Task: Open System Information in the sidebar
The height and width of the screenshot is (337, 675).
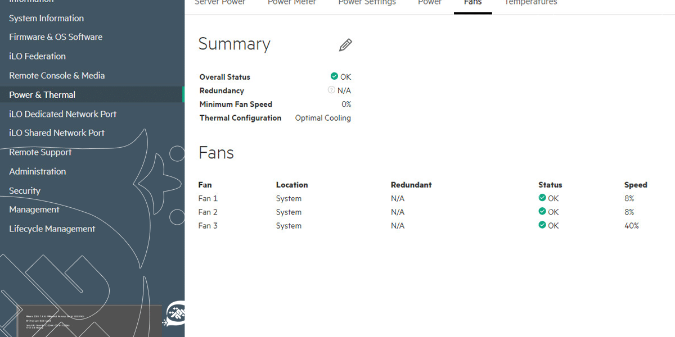Action: (46, 18)
